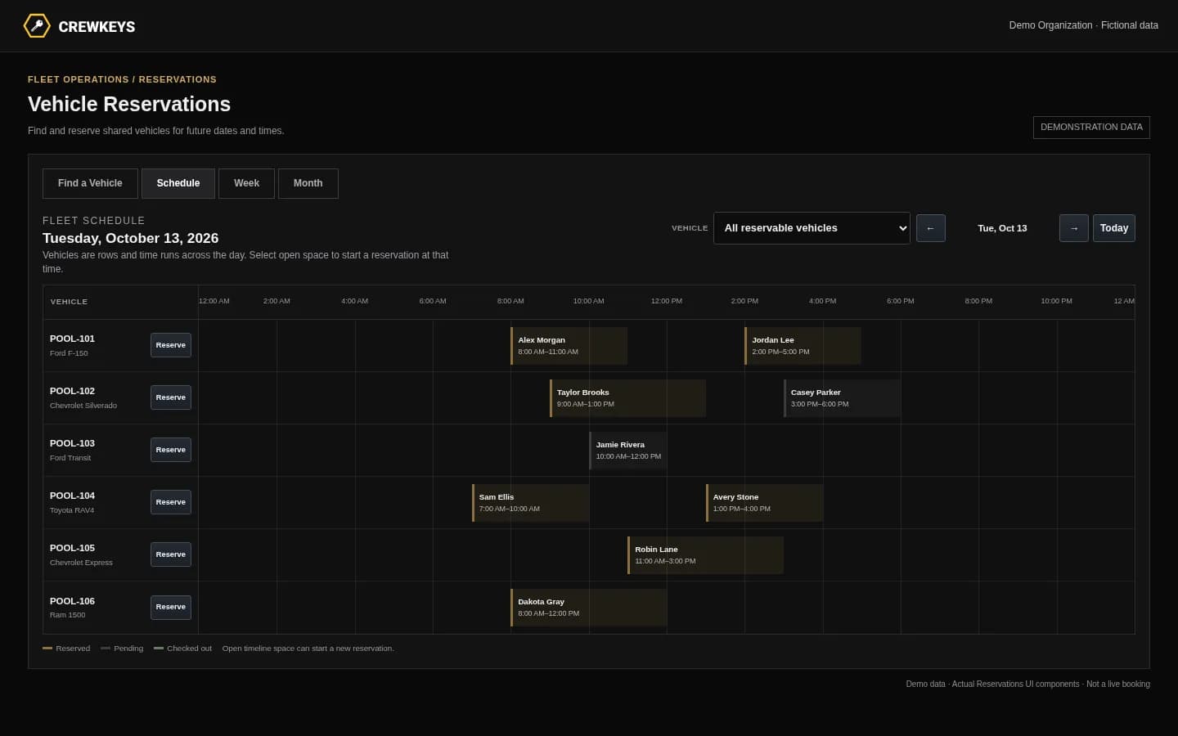The width and height of the screenshot is (1178, 736).
Task: Select Casey Parker's pending reservation
Action: (843, 398)
